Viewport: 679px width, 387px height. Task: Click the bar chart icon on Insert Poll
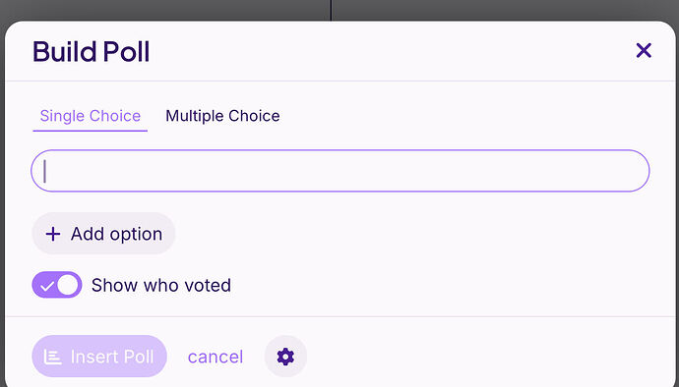click(53, 358)
